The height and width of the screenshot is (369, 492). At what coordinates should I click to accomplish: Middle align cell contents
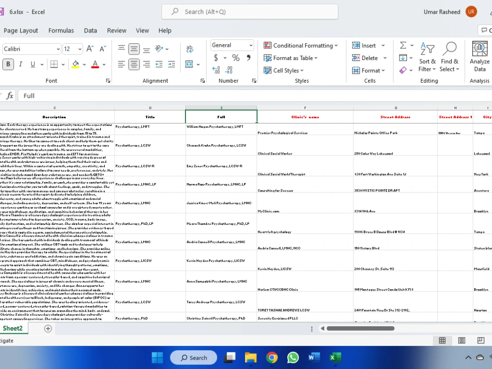pyautogui.click(x=134, y=49)
